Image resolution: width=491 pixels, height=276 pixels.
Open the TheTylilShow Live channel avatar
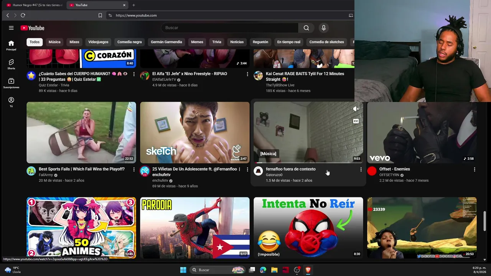point(258,76)
